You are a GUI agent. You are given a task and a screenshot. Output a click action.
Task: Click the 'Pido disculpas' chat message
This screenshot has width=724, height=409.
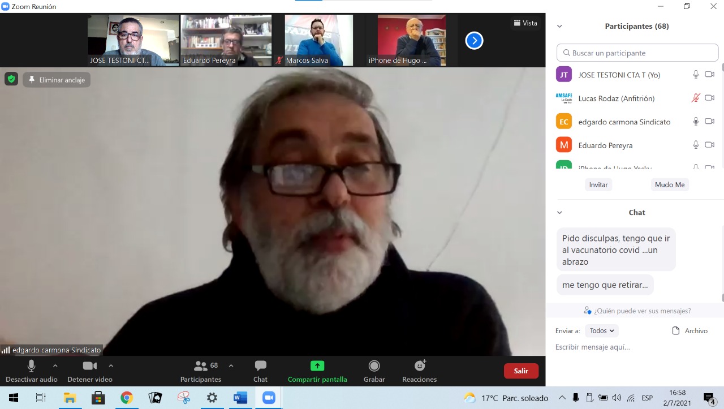[616, 250]
